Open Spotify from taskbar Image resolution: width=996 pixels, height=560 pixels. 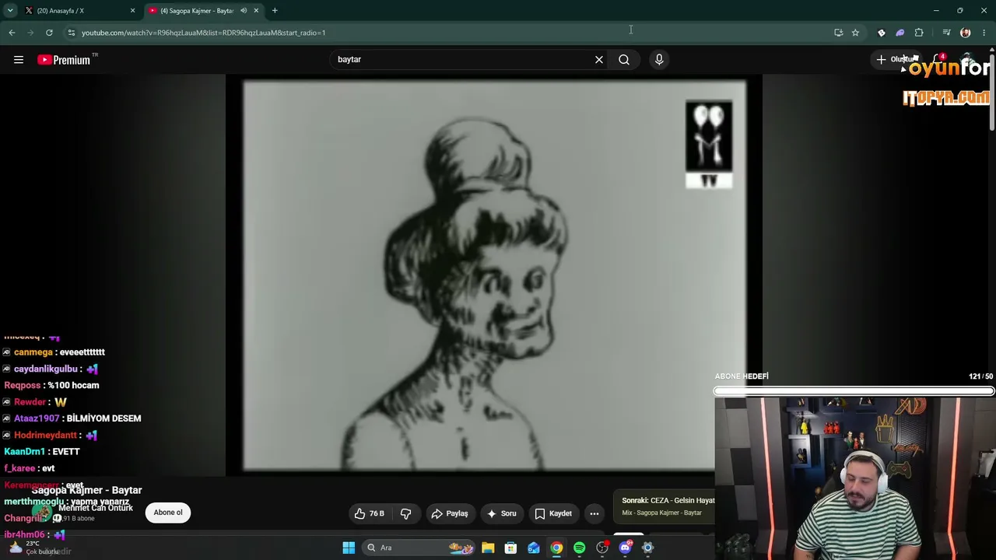tap(580, 548)
